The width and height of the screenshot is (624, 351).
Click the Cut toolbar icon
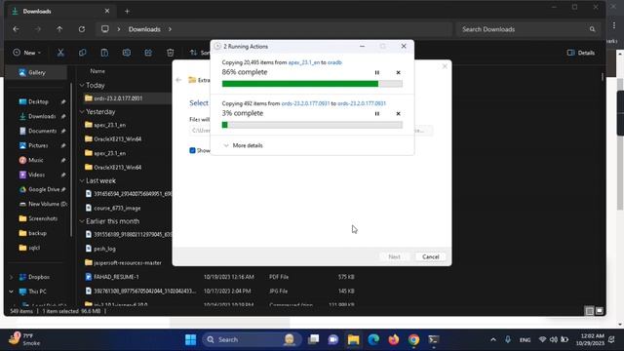(x=60, y=53)
